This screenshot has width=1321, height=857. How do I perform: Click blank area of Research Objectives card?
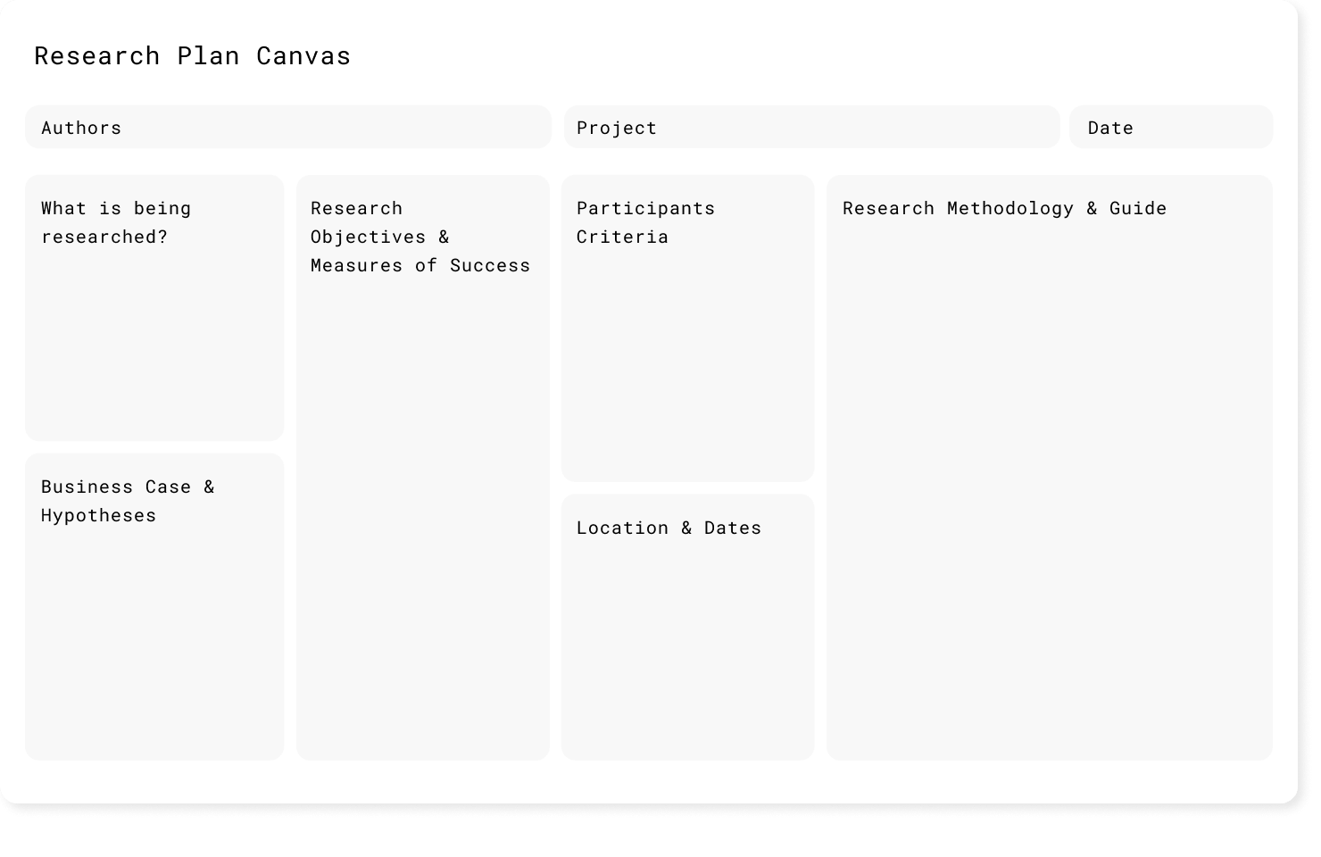click(x=423, y=518)
